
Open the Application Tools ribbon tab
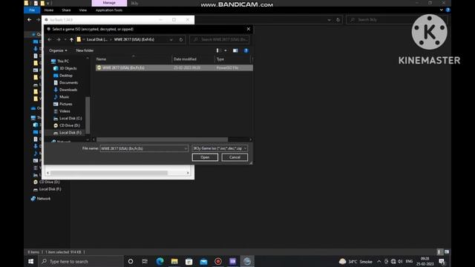tap(109, 10)
